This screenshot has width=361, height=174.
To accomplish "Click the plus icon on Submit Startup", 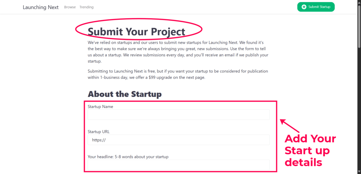I will (x=304, y=7).
